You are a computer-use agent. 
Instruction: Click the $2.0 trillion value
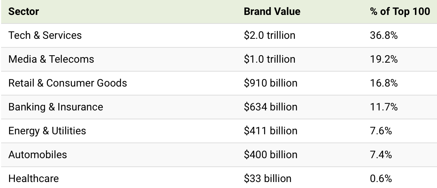(270, 35)
